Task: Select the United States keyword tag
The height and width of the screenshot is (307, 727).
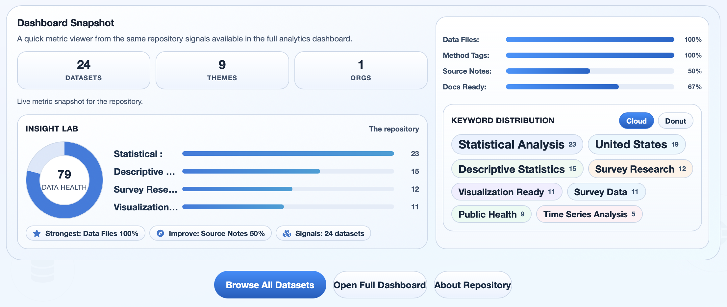Action: tap(637, 144)
